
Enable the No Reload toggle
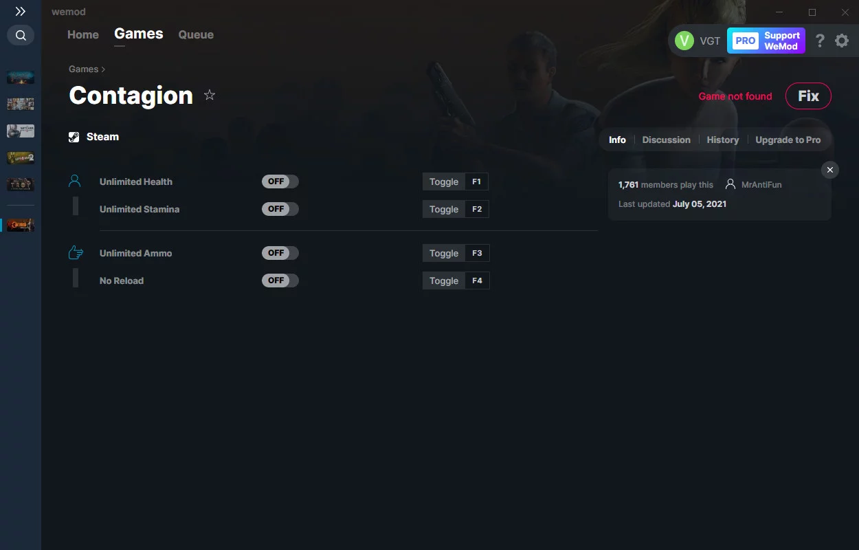click(280, 280)
